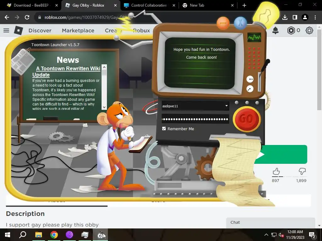Close the Gay Obby - Roblox tab
Screen dimensions: 322x241
coord(115,6)
